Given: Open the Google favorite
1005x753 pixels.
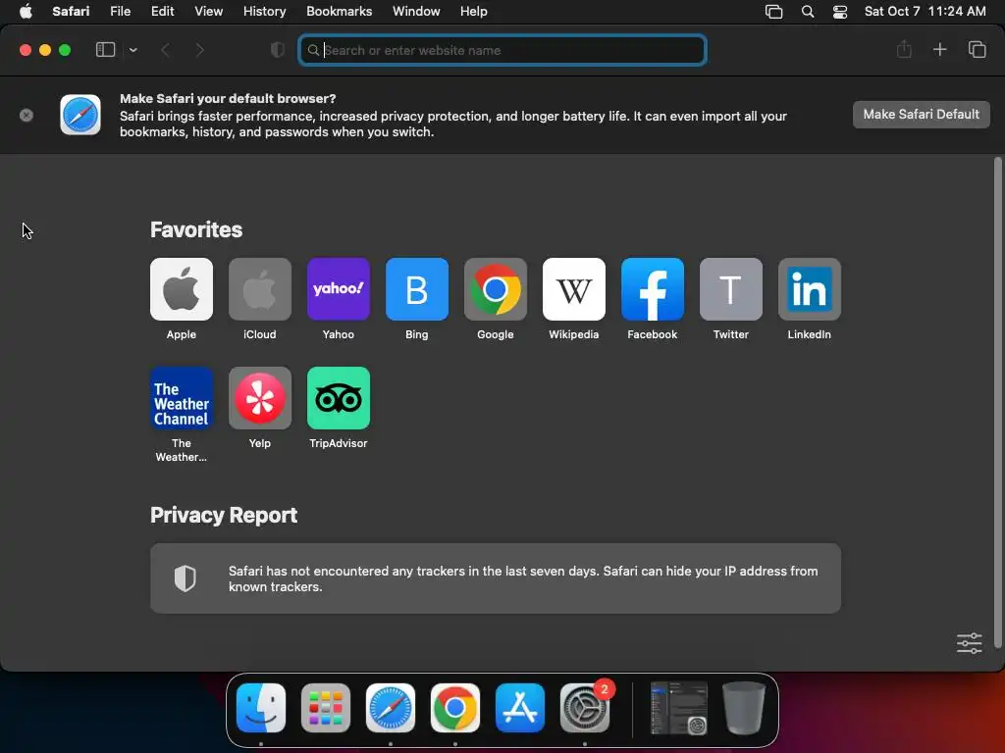Looking at the screenshot, I should [x=496, y=289].
